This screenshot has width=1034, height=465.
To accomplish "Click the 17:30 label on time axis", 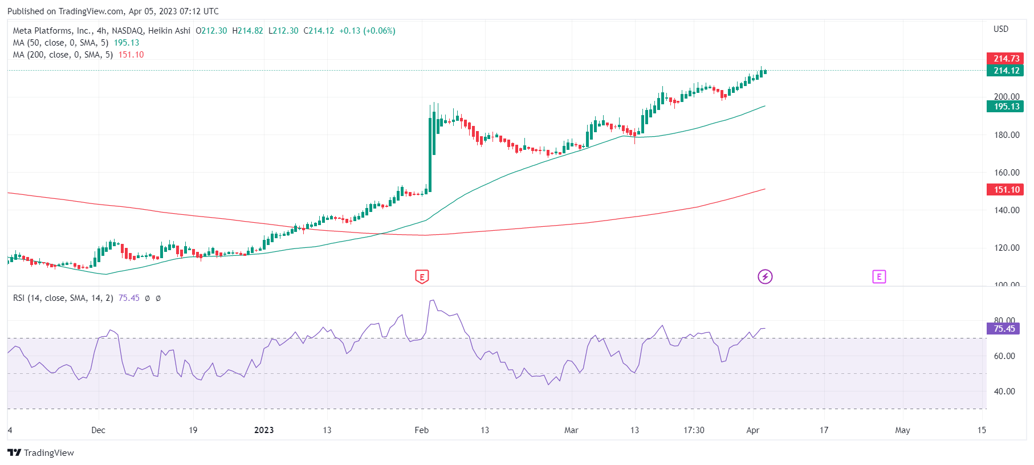I will click(694, 430).
